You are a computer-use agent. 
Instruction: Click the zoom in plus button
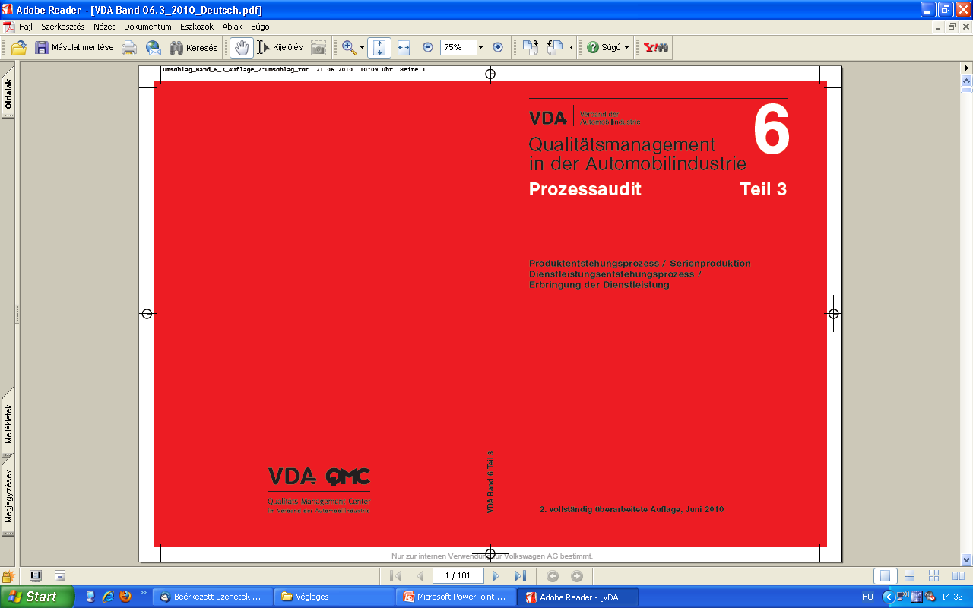tap(498, 47)
